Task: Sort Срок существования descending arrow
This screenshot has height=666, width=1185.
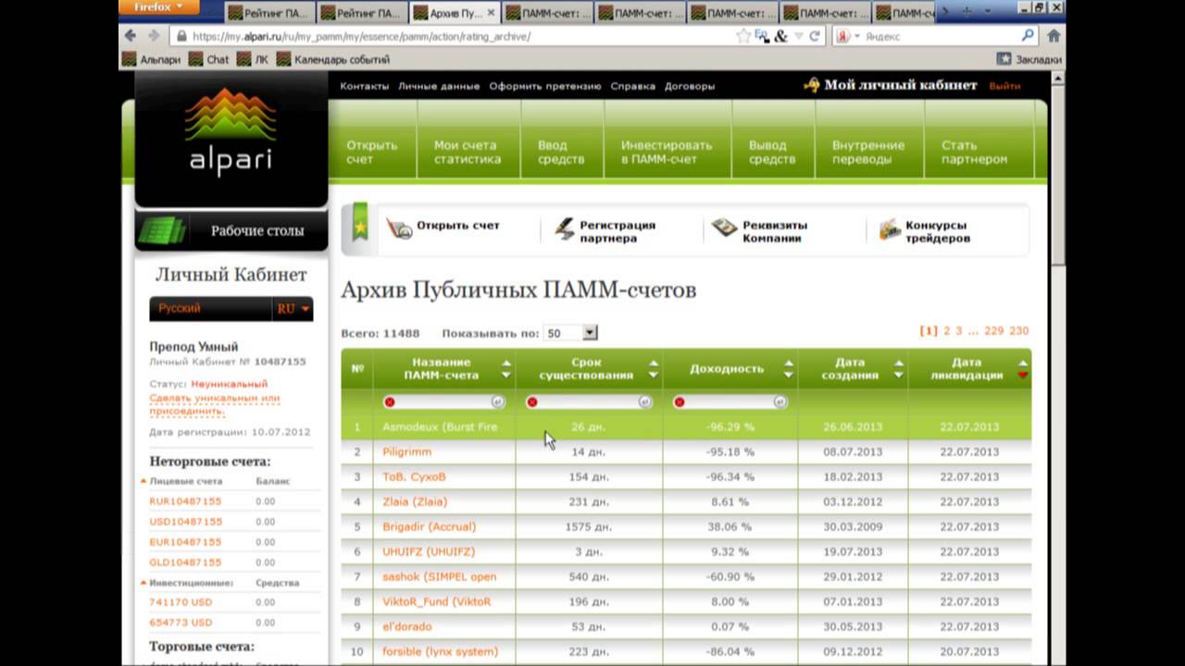Action: [x=654, y=375]
